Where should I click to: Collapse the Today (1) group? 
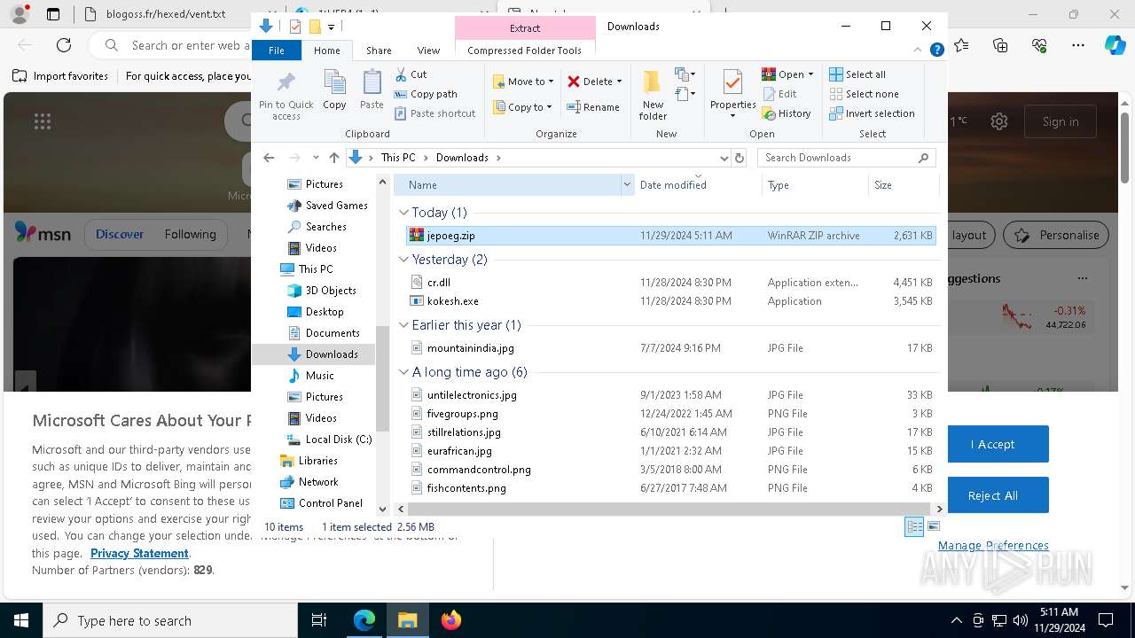point(403,213)
